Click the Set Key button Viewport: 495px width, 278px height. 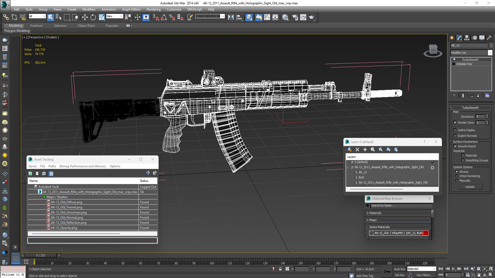pos(399,275)
